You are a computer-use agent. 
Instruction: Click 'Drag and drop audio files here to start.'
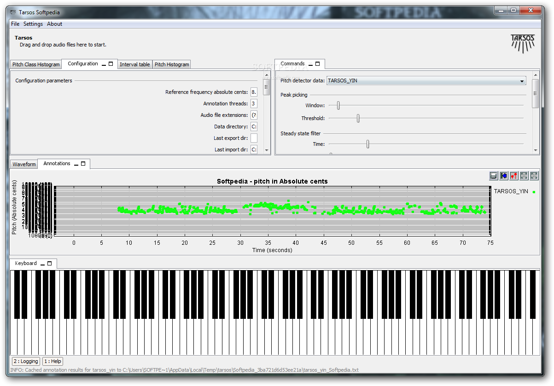click(63, 45)
